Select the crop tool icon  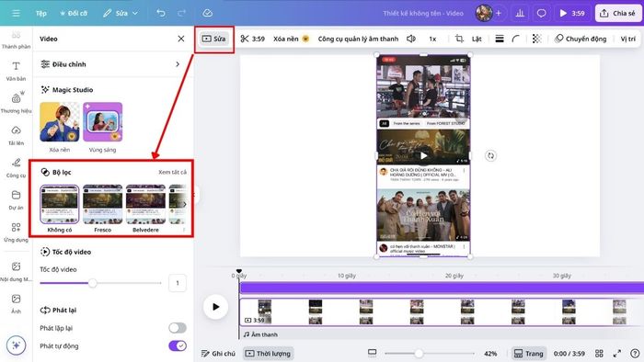tap(459, 39)
